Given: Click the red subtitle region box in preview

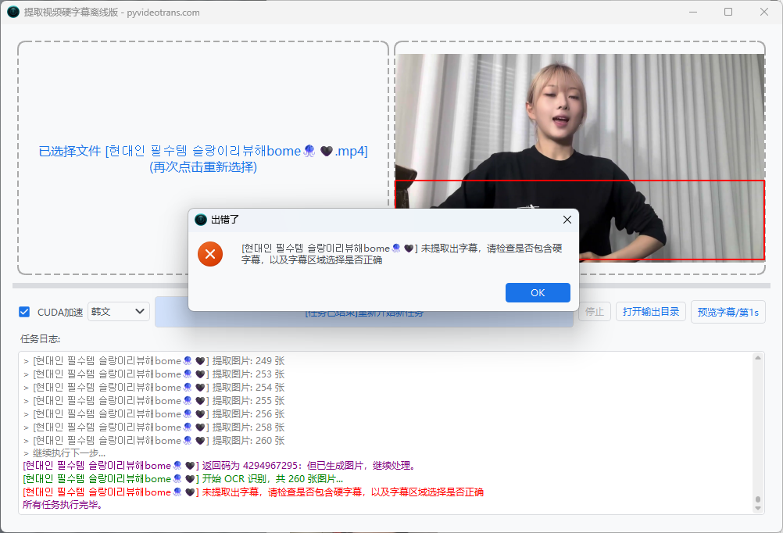Looking at the screenshot, I should tap(580, 220).
